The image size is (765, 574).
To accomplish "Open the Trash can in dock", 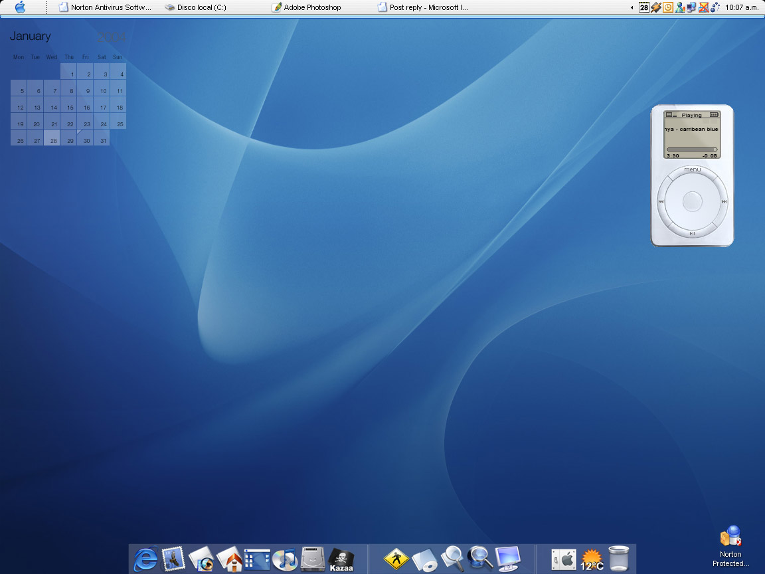I will click(x=619, y=559).
